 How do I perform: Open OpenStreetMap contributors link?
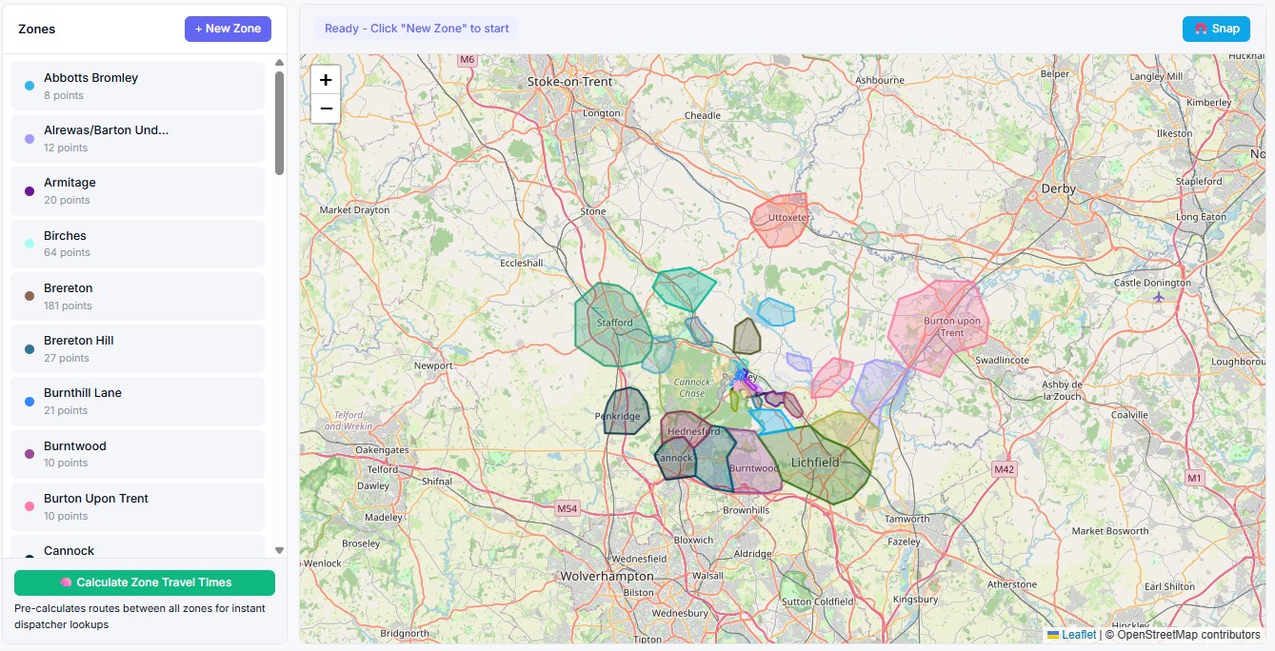(x=1188, y=635)
